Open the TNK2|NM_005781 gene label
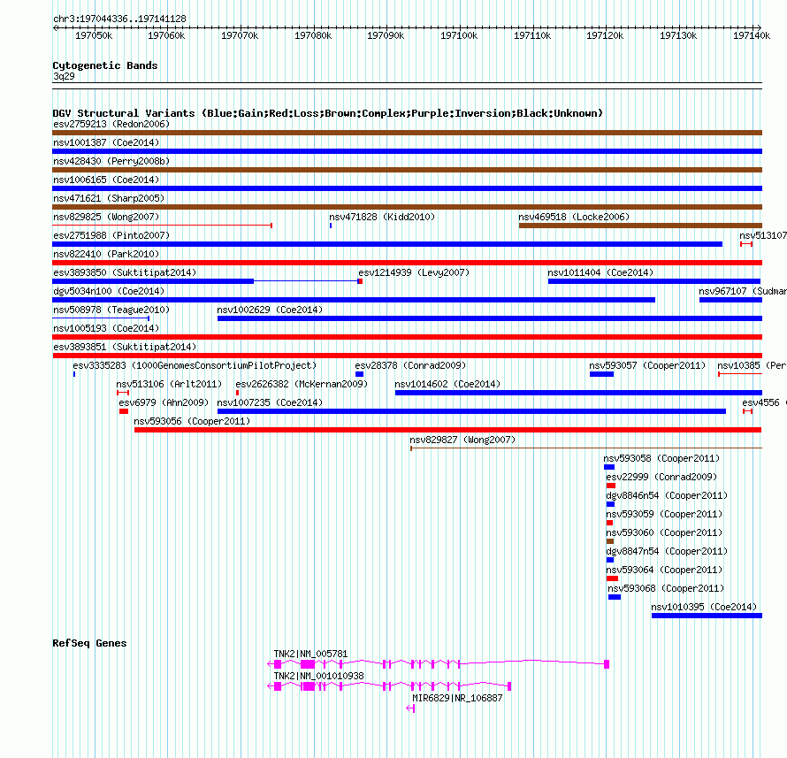The height and width of the screenshot is (758, 787). [310, 654]
